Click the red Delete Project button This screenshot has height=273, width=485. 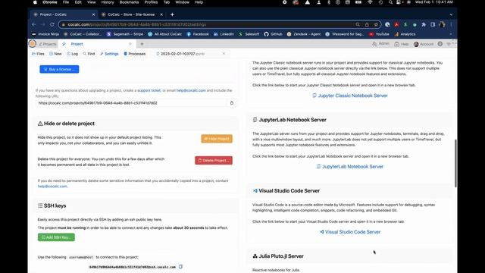point(214,160)
